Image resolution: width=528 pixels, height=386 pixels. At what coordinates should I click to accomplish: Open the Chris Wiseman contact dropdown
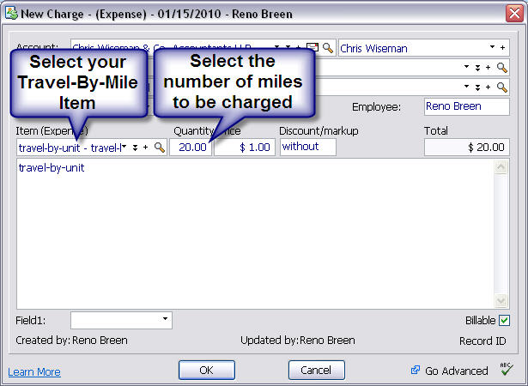493,48
